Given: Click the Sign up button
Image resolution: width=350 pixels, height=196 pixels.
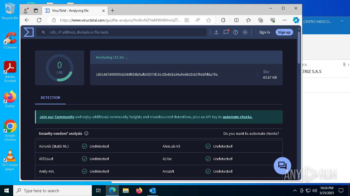Looking at the screenshot, I should 284,32.
